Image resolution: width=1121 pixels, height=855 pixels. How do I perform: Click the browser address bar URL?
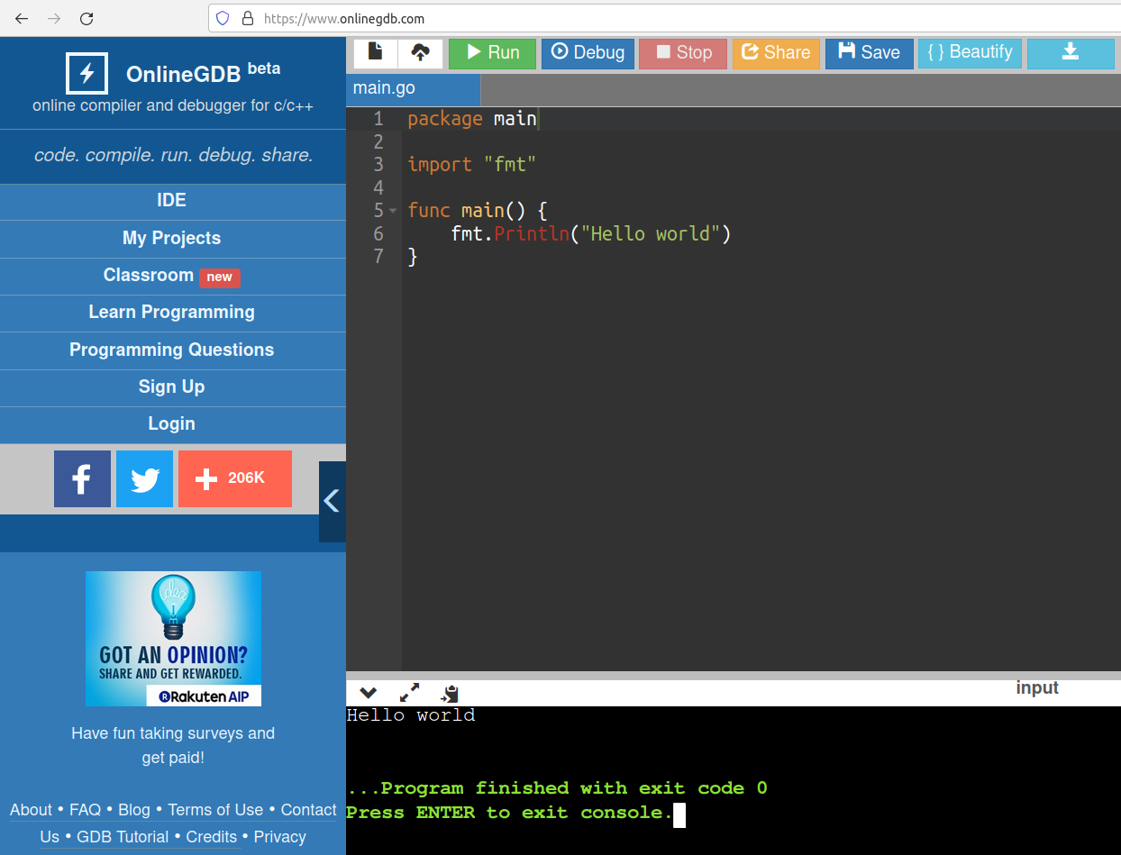(x=344, y=18)
